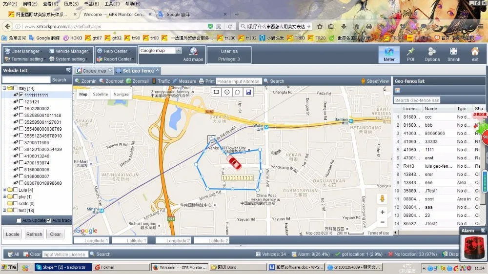The width and height of the screenshot is (488, 274).
Task: Select the circle geo-fence drawing tool
Action: tap(227, 92)
